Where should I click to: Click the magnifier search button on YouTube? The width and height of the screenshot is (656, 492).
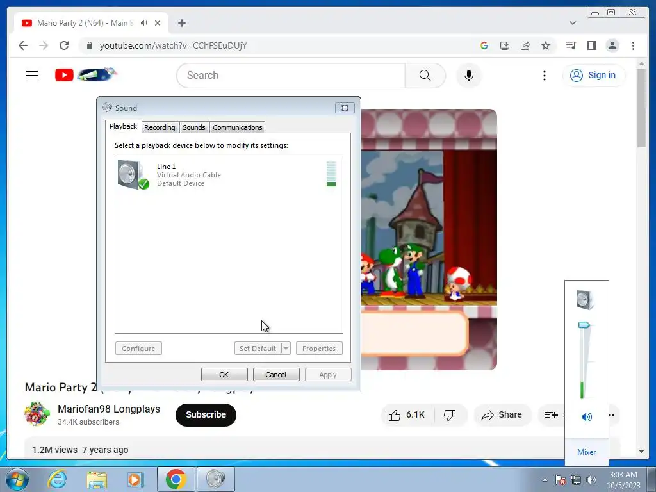(425, 76)
